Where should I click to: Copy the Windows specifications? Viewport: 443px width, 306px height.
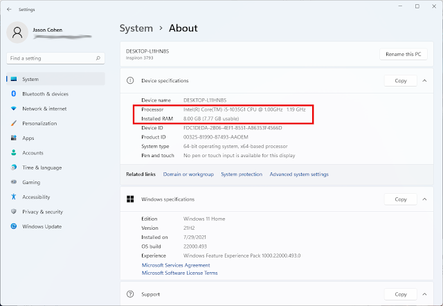tap(401, 199)
